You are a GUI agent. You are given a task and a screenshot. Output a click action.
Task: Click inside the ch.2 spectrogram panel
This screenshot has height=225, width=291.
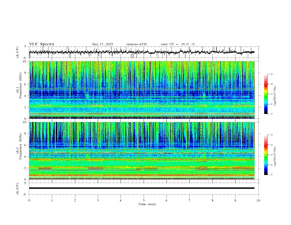pos(141,151)
